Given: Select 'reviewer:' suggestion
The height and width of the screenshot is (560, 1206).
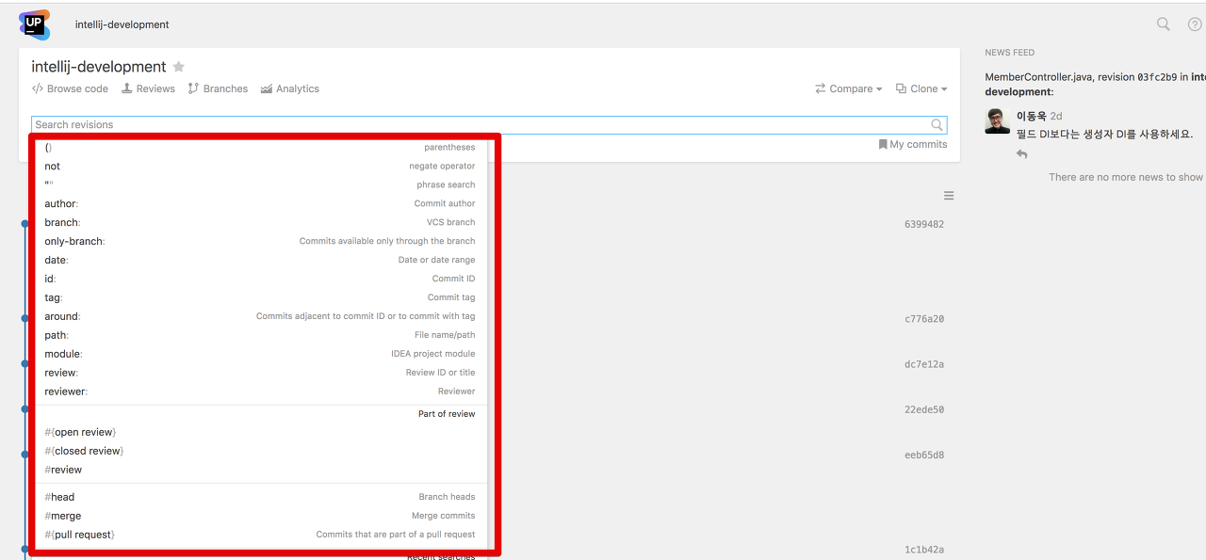Looking at the screenshot, I should click(x=260, y=392).
